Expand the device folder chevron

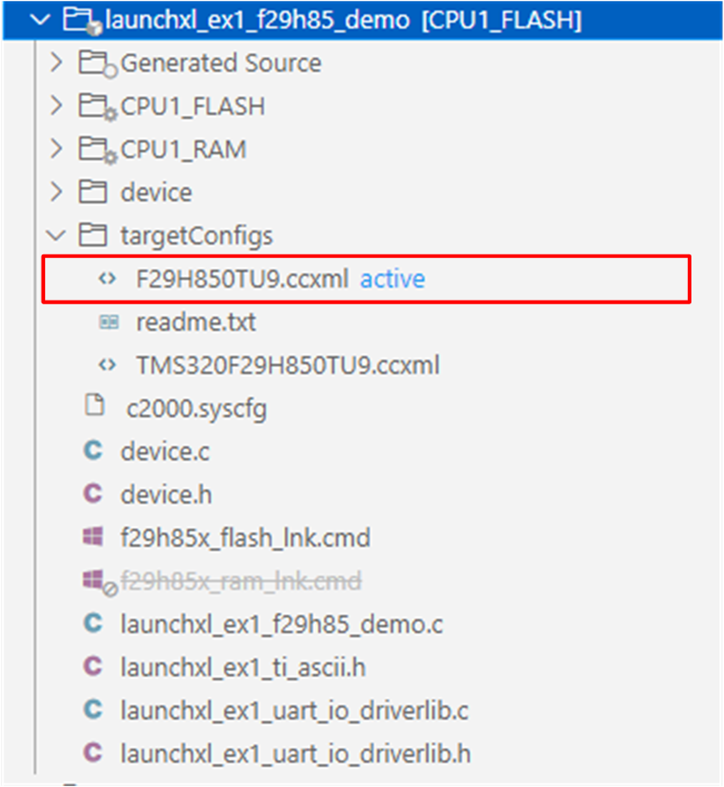57,193
